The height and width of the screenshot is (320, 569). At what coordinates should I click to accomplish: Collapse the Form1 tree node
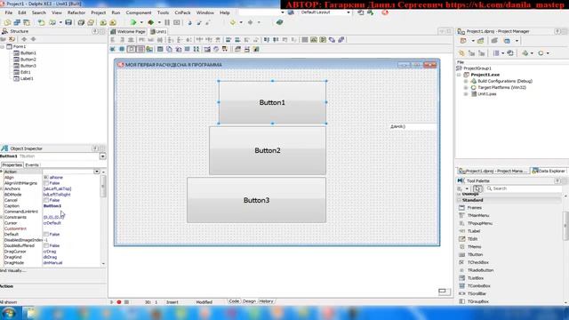tap(3, 47)
